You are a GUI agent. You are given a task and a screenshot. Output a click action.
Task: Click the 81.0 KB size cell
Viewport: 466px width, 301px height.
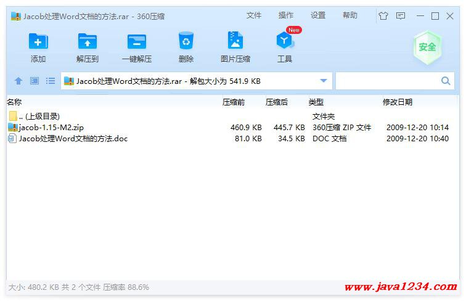248,139
